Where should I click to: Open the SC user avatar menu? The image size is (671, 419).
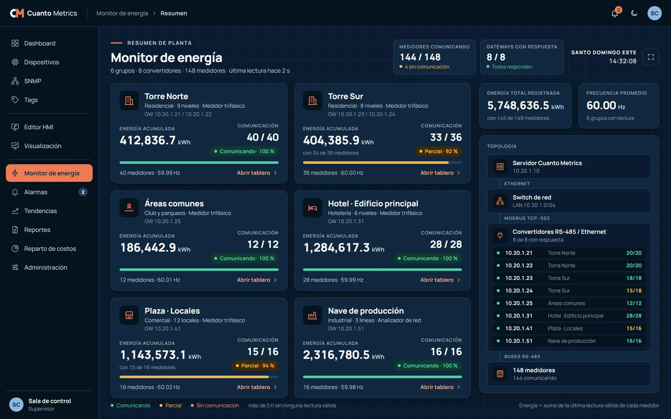point(654,13)
